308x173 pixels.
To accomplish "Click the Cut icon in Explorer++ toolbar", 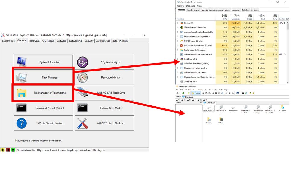I will (203, 93).
